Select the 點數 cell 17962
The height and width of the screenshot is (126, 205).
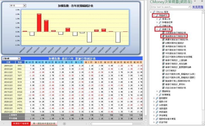(x=20, y=105)
